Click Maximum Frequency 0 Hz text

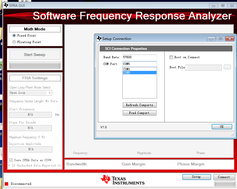click(27, 137)
